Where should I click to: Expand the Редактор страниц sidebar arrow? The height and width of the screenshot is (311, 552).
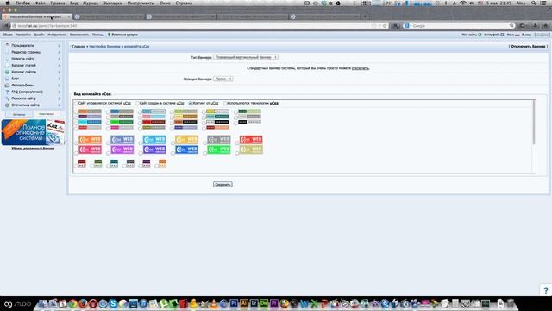click(60, 52)
